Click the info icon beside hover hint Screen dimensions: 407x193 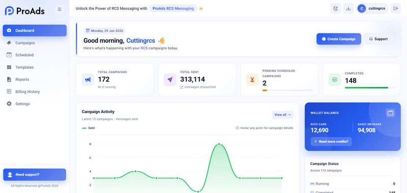(237, 128)
